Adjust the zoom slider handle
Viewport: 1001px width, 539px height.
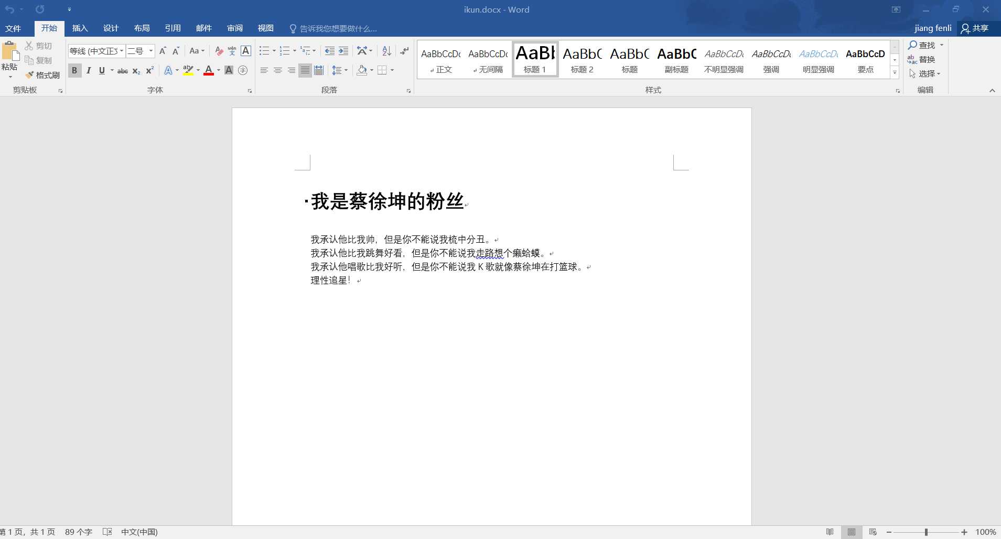(926, 532)
